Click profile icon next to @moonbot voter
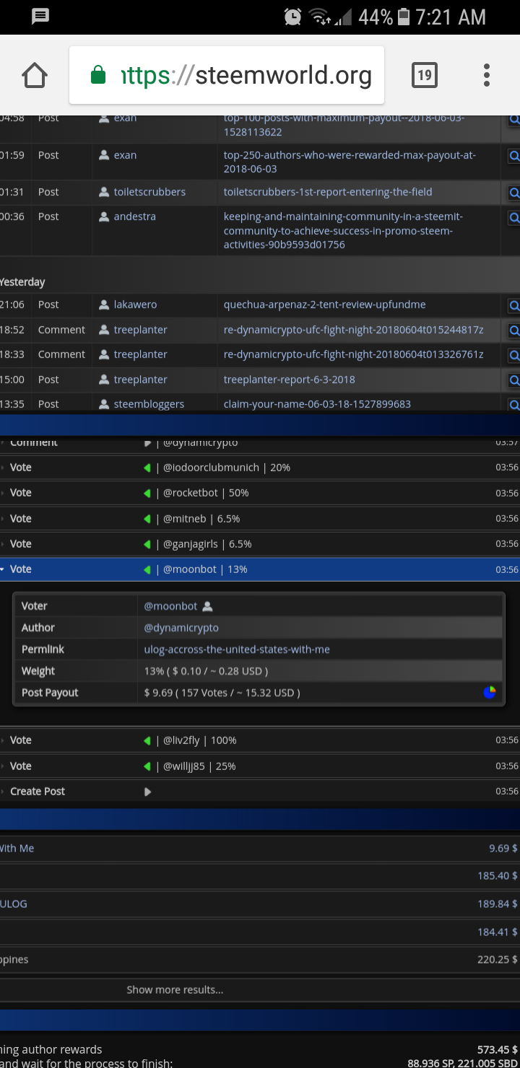The image size is (520, 1068). (208, 606)
